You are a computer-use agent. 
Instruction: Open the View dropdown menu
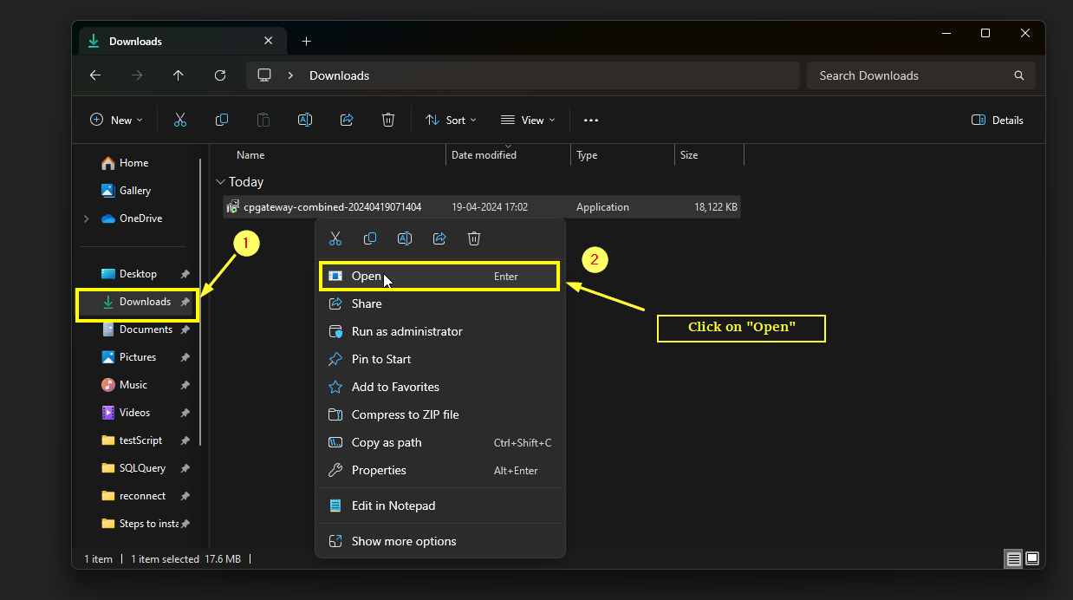[528, 120]
